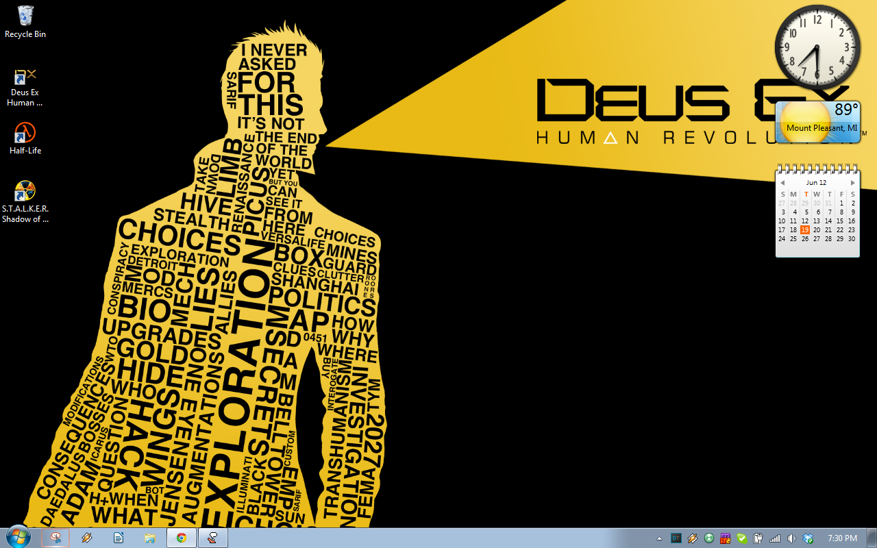Go to previous month in calendar gadget
The height and width of the screenshot is (548, 877).
point(782,183)
